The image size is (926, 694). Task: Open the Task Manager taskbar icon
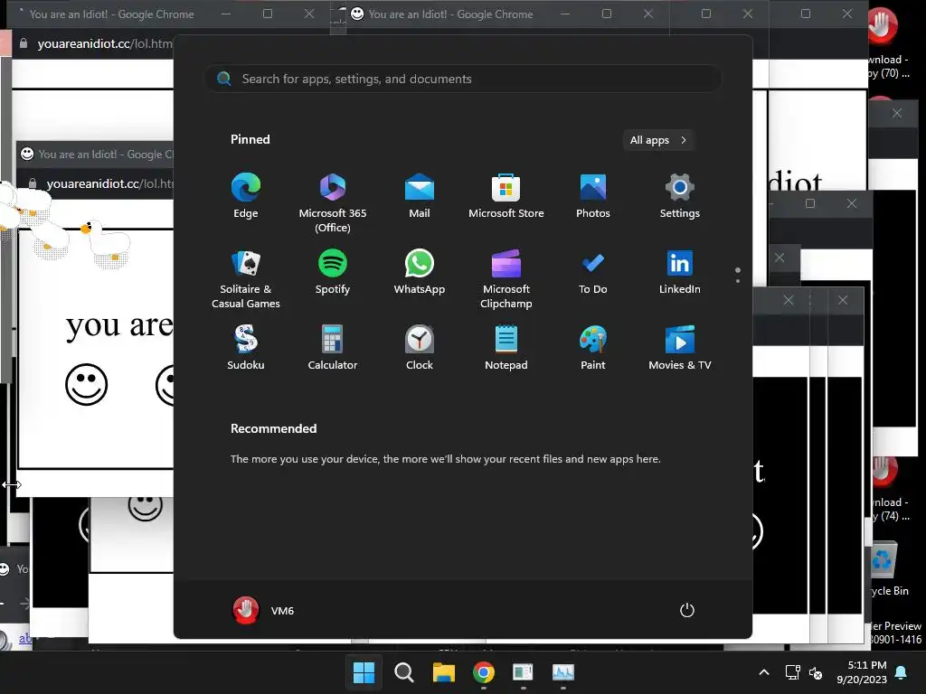[562, 672]
